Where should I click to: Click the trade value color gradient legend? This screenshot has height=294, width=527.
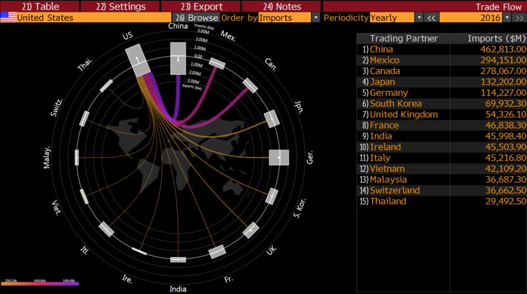pos(41,283)
